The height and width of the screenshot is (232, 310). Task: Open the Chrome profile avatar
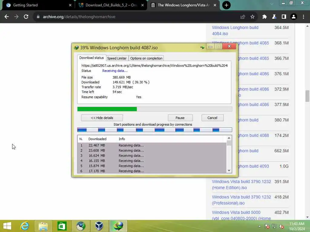294,17
